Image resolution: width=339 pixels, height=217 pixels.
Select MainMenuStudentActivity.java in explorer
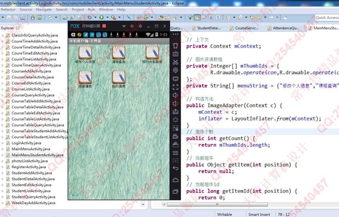click(35, 155)
